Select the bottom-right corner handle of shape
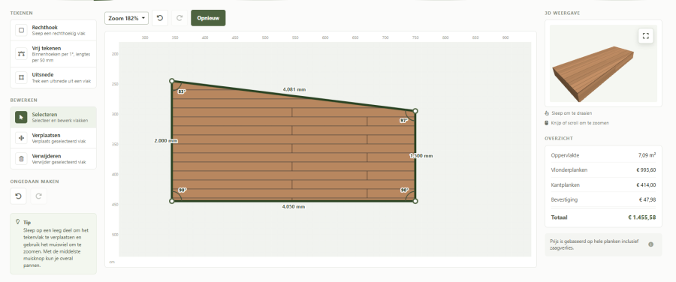This screenshot has height=282, width=676. point(415,201)
